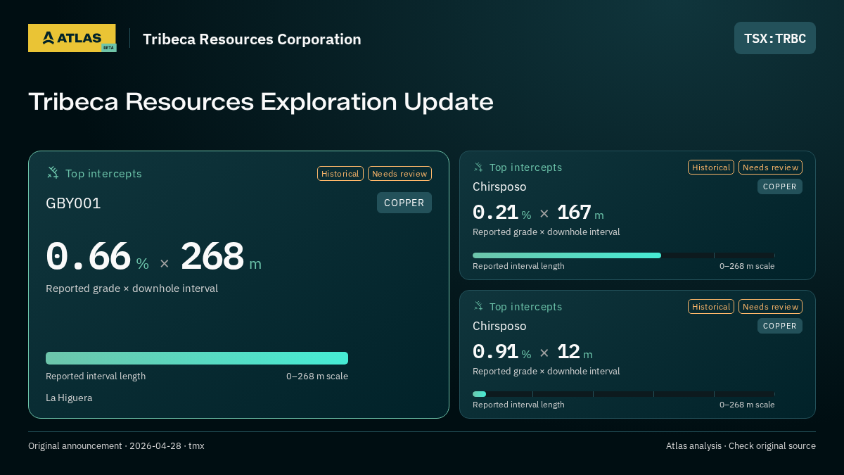This screenshot has height=475, width=844.
Task: Click the Historical tag on the GBY001 card
Action: (x=340, y=173)
